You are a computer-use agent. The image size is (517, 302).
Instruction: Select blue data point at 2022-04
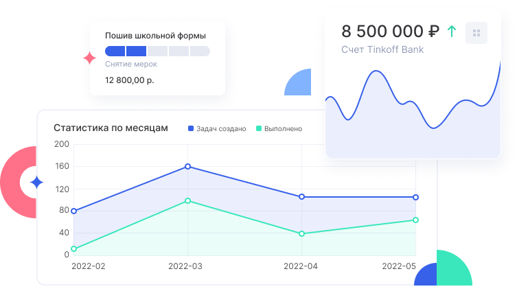pos(301,197)
